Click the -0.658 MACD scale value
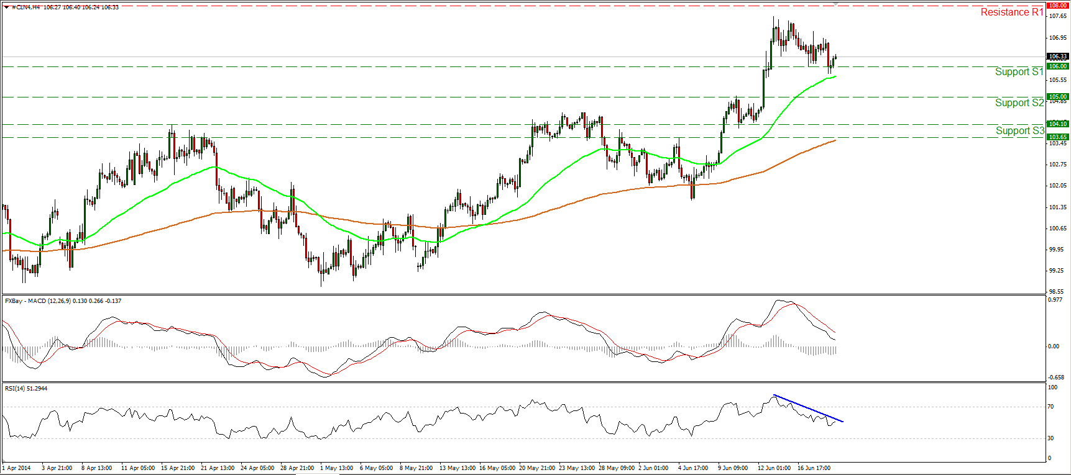The height and width of the screenshot is (475, 1071). coord(1055,378)
